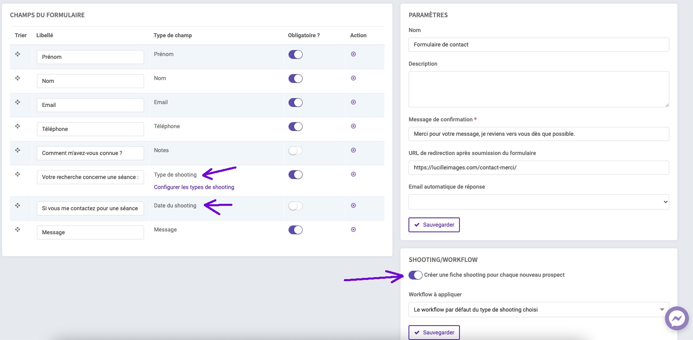Remove the Téléphone field with its delete icon

pyautogui.click(x=354, y=126)
